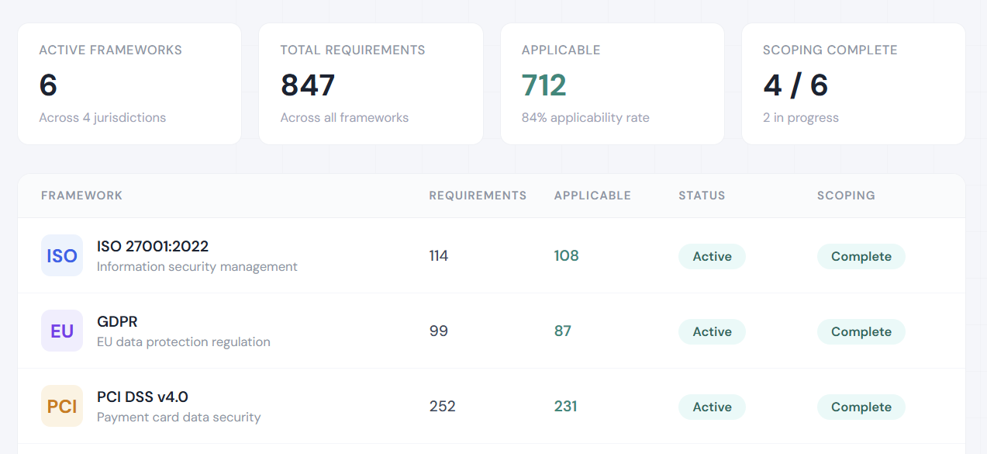Click the 'Across 4 jurisdictions' caption
Viewport: 987px width, 454px height.
click(102, 118)
